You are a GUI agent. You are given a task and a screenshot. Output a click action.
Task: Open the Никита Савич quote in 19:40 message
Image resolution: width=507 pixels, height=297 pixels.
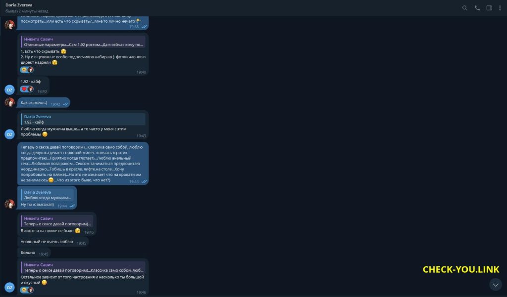pos(83,42)
